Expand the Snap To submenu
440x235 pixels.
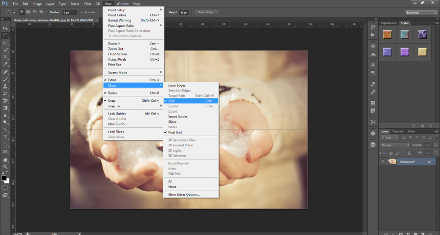114,106
